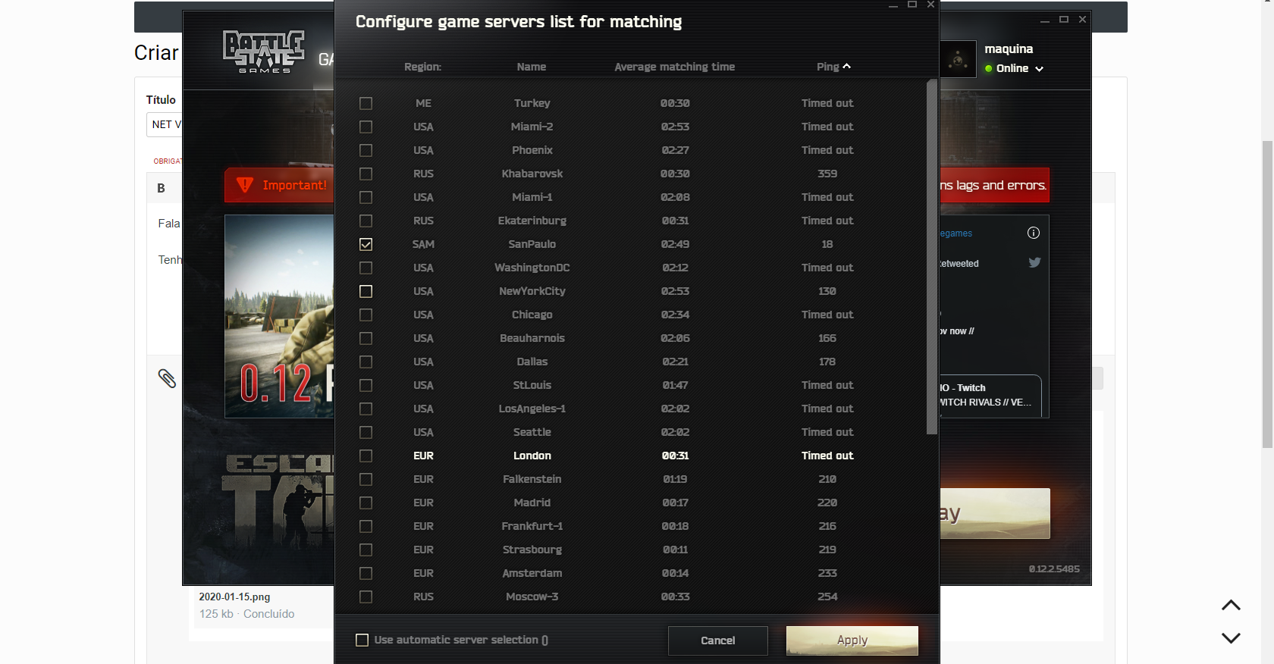This screenshot has width=1274, height=664.
Task: Click the browser page scrollbar
Action: tap(1267, 294)
